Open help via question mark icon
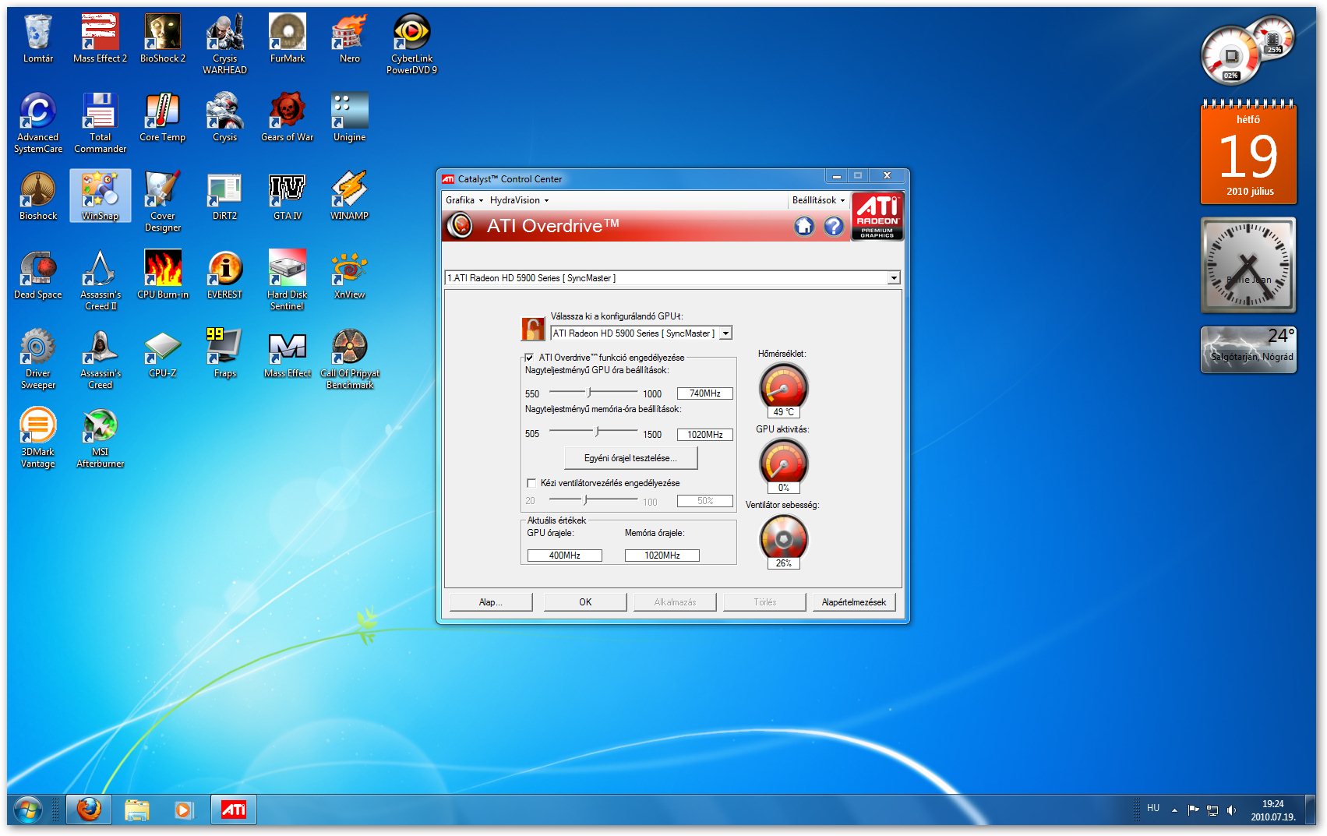 tap(834, 226)
